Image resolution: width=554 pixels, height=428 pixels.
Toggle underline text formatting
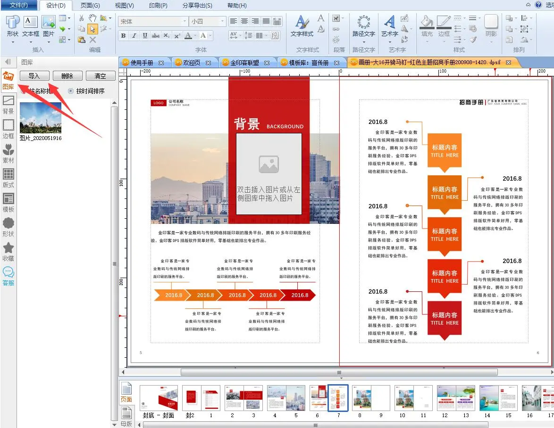(x=145, y=36)
